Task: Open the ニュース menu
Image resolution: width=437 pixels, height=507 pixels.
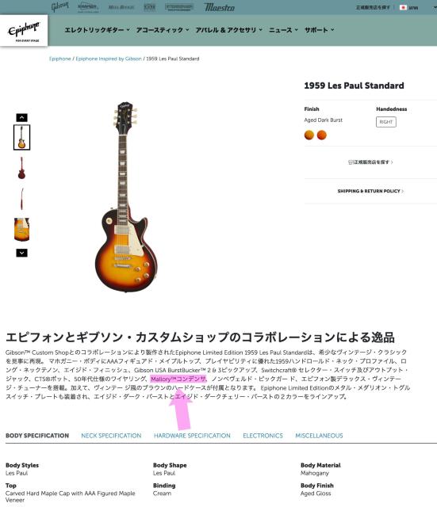Action: 283,30
